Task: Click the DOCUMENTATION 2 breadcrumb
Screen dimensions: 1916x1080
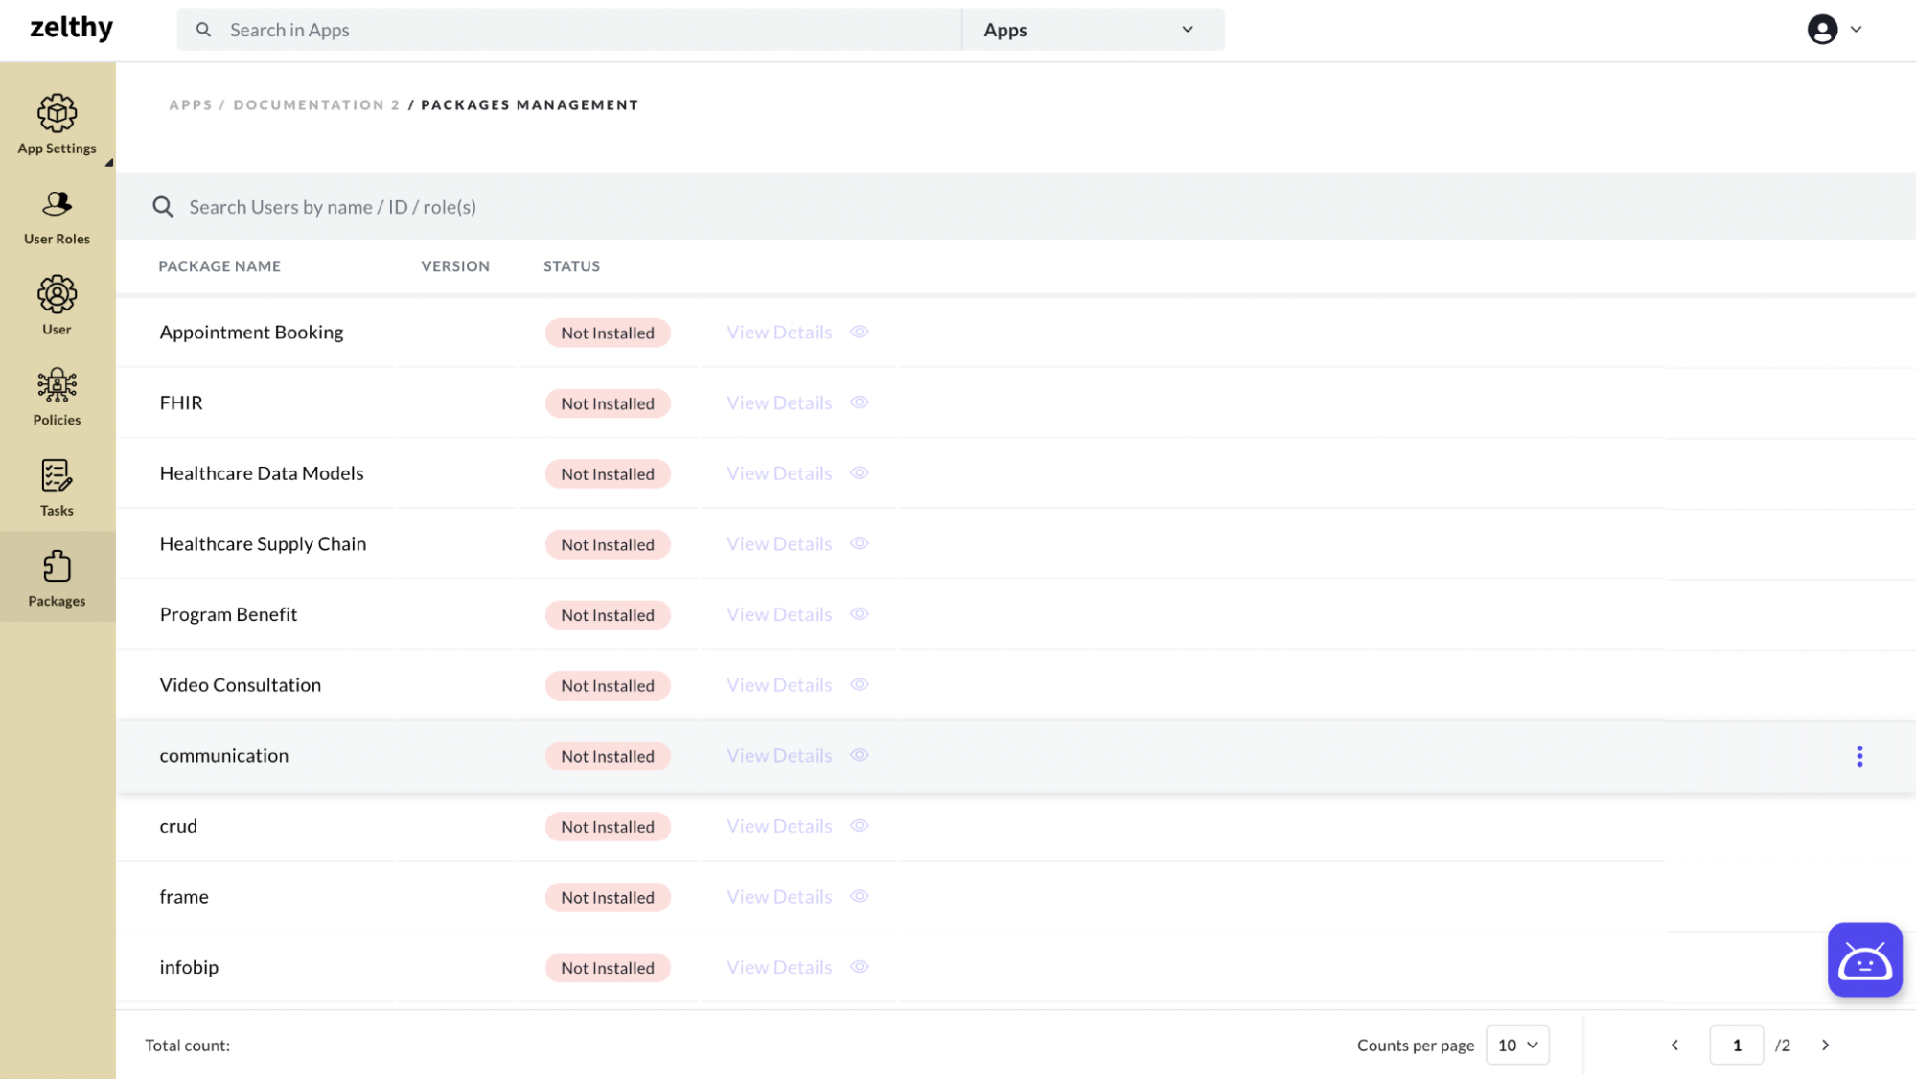Action: [316, 104]
